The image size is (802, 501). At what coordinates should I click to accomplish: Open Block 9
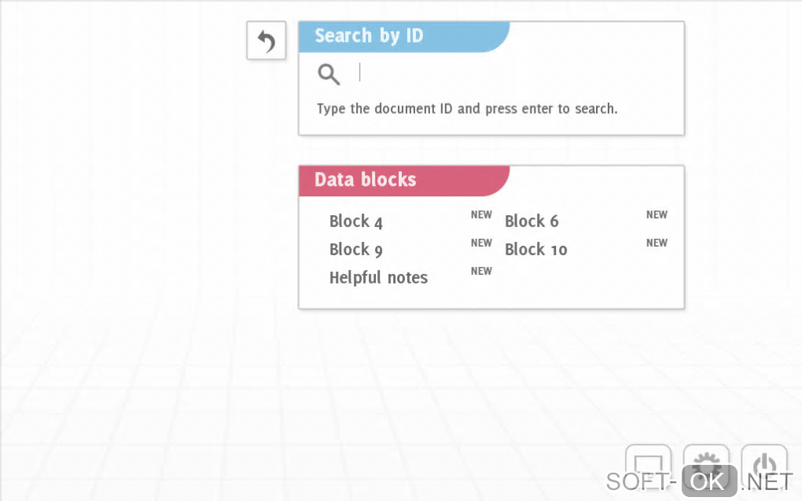coord(356,250)
